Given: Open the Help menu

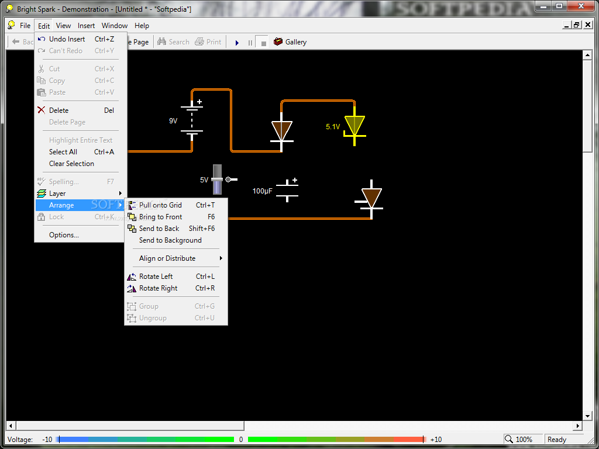Looking at the screenshot, I should pyautogui.click(x=142, y=26).
